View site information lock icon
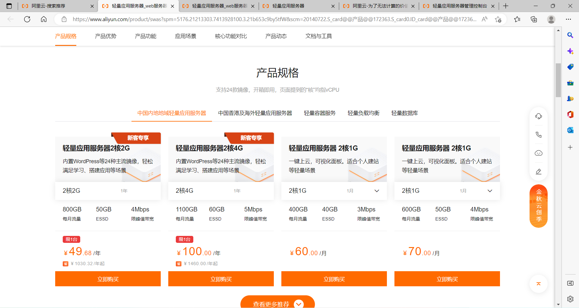The width and height of the screenshot is (579, 308). pos(64,19)
